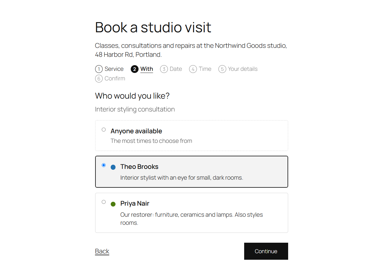The height and width of the screenshot is (269, 383).
Task: Select the Priya Nair radio button
Action: tap(104, 202)
